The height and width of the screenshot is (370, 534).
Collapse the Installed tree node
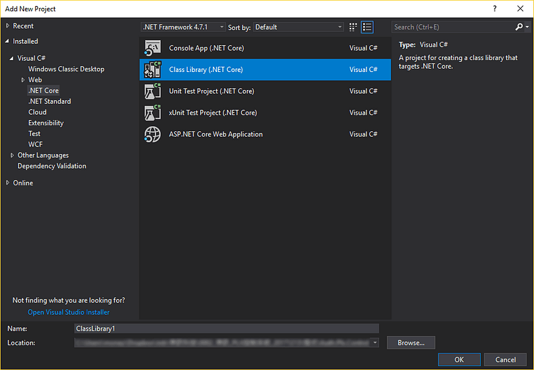tap(7, 41)
